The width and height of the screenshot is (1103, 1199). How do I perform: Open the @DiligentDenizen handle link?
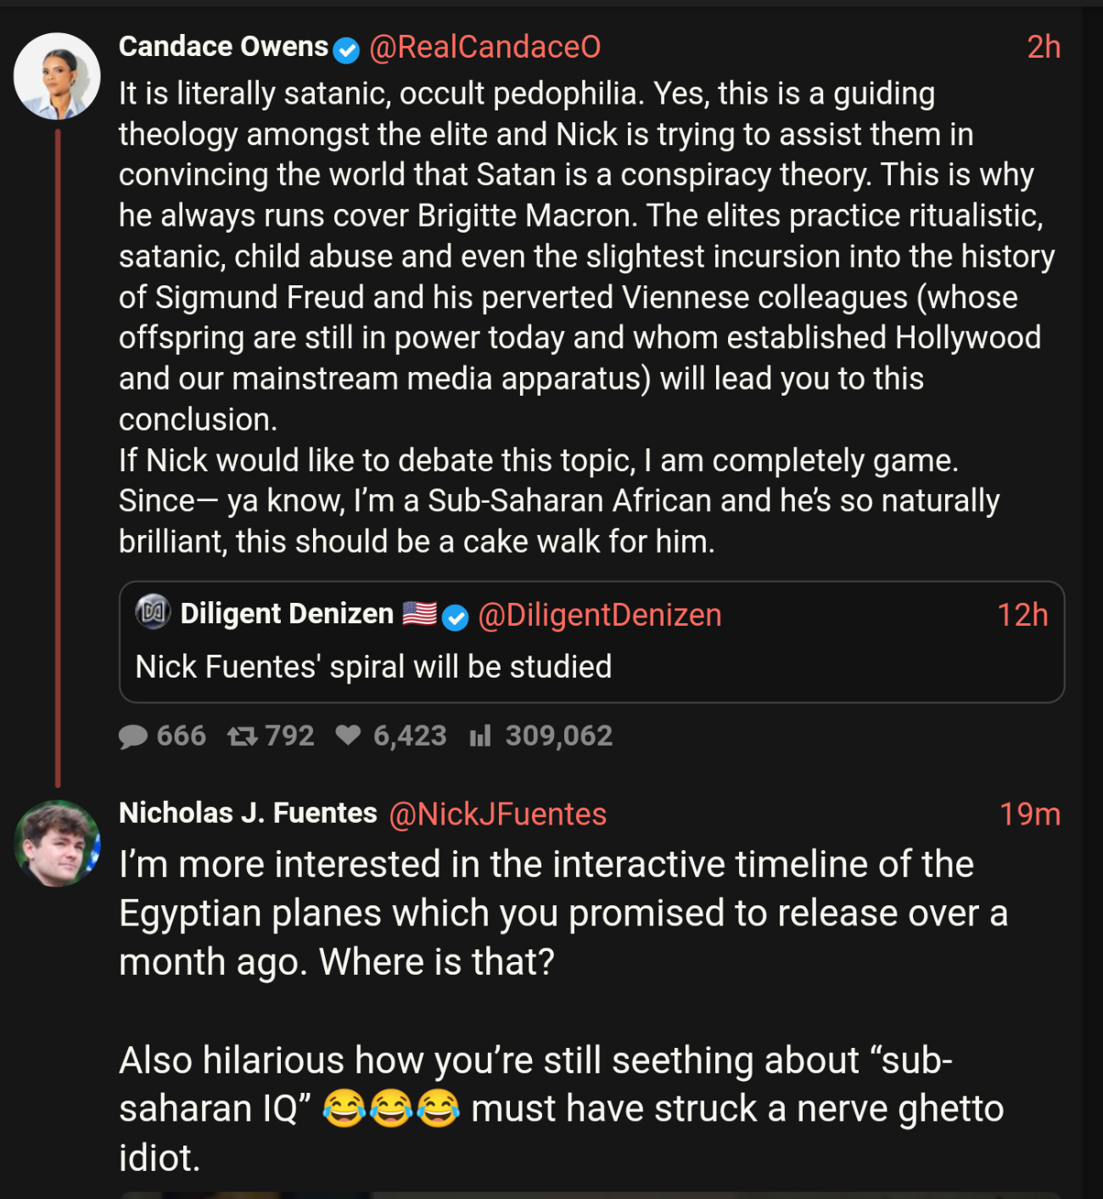599,616
